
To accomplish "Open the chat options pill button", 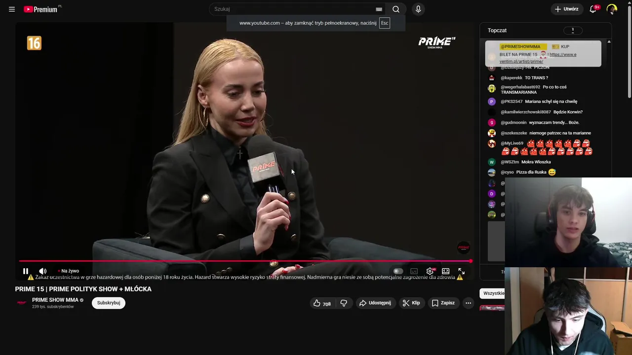I will pyautogui.click(x=573, y=31).
